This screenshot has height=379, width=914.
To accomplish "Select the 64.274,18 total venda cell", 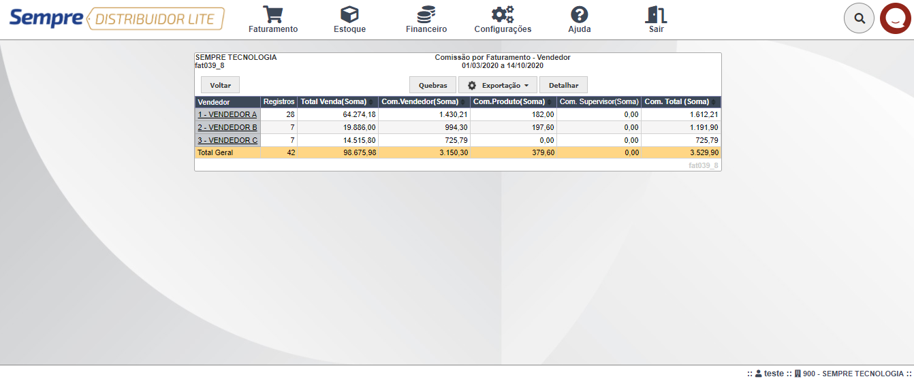I will click(338, 114).
